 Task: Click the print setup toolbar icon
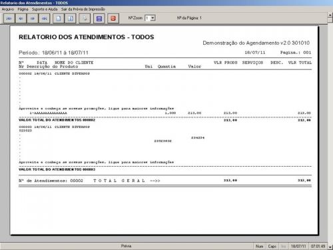pos(85,19)
